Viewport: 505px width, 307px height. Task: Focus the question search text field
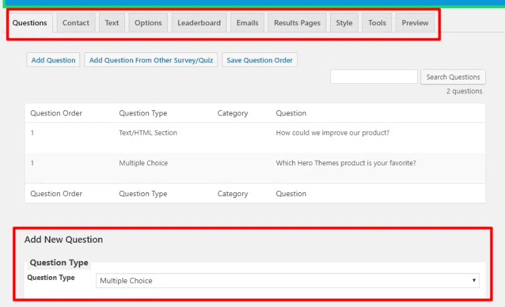(x=374, y=77)
